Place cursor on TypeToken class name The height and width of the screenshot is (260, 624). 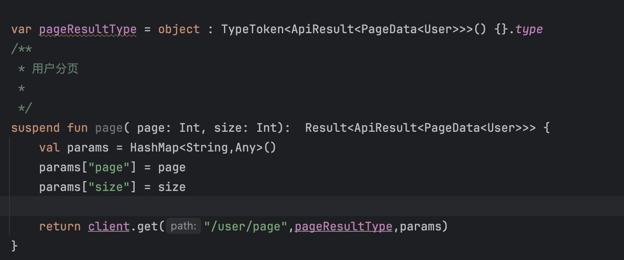click(253, 30)
